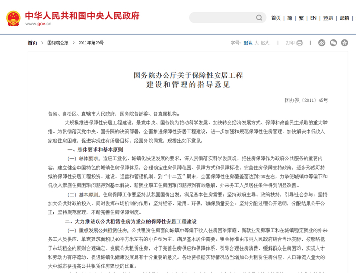356x273 pixels.
Task: Click the 打印 print text button
Action: (290, 43)
